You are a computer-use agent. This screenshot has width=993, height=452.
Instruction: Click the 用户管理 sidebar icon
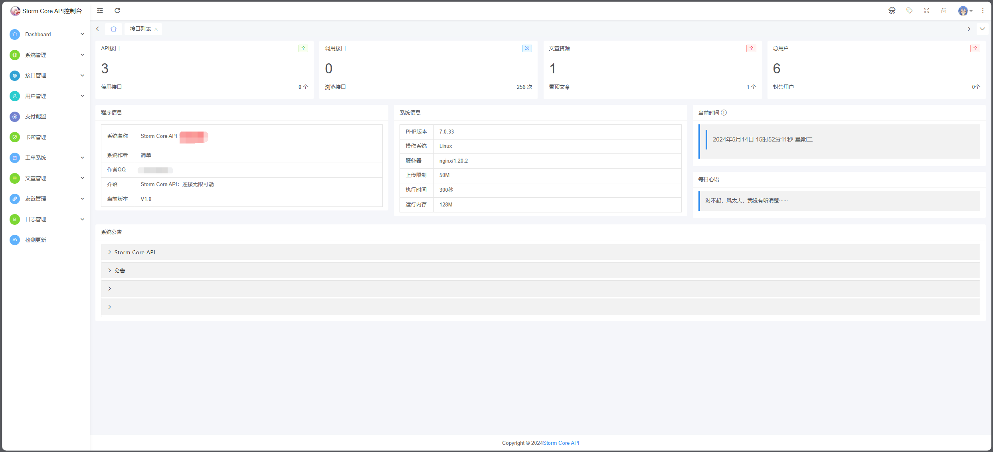pos(14,95)
